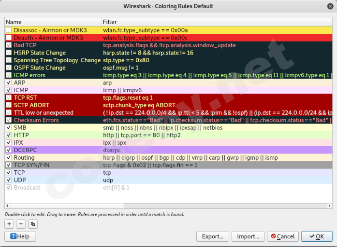The height and width of the screenshot is (247, 337).
Task: Toggle the HSRP State Change checkbox
Action: point(9,53)
